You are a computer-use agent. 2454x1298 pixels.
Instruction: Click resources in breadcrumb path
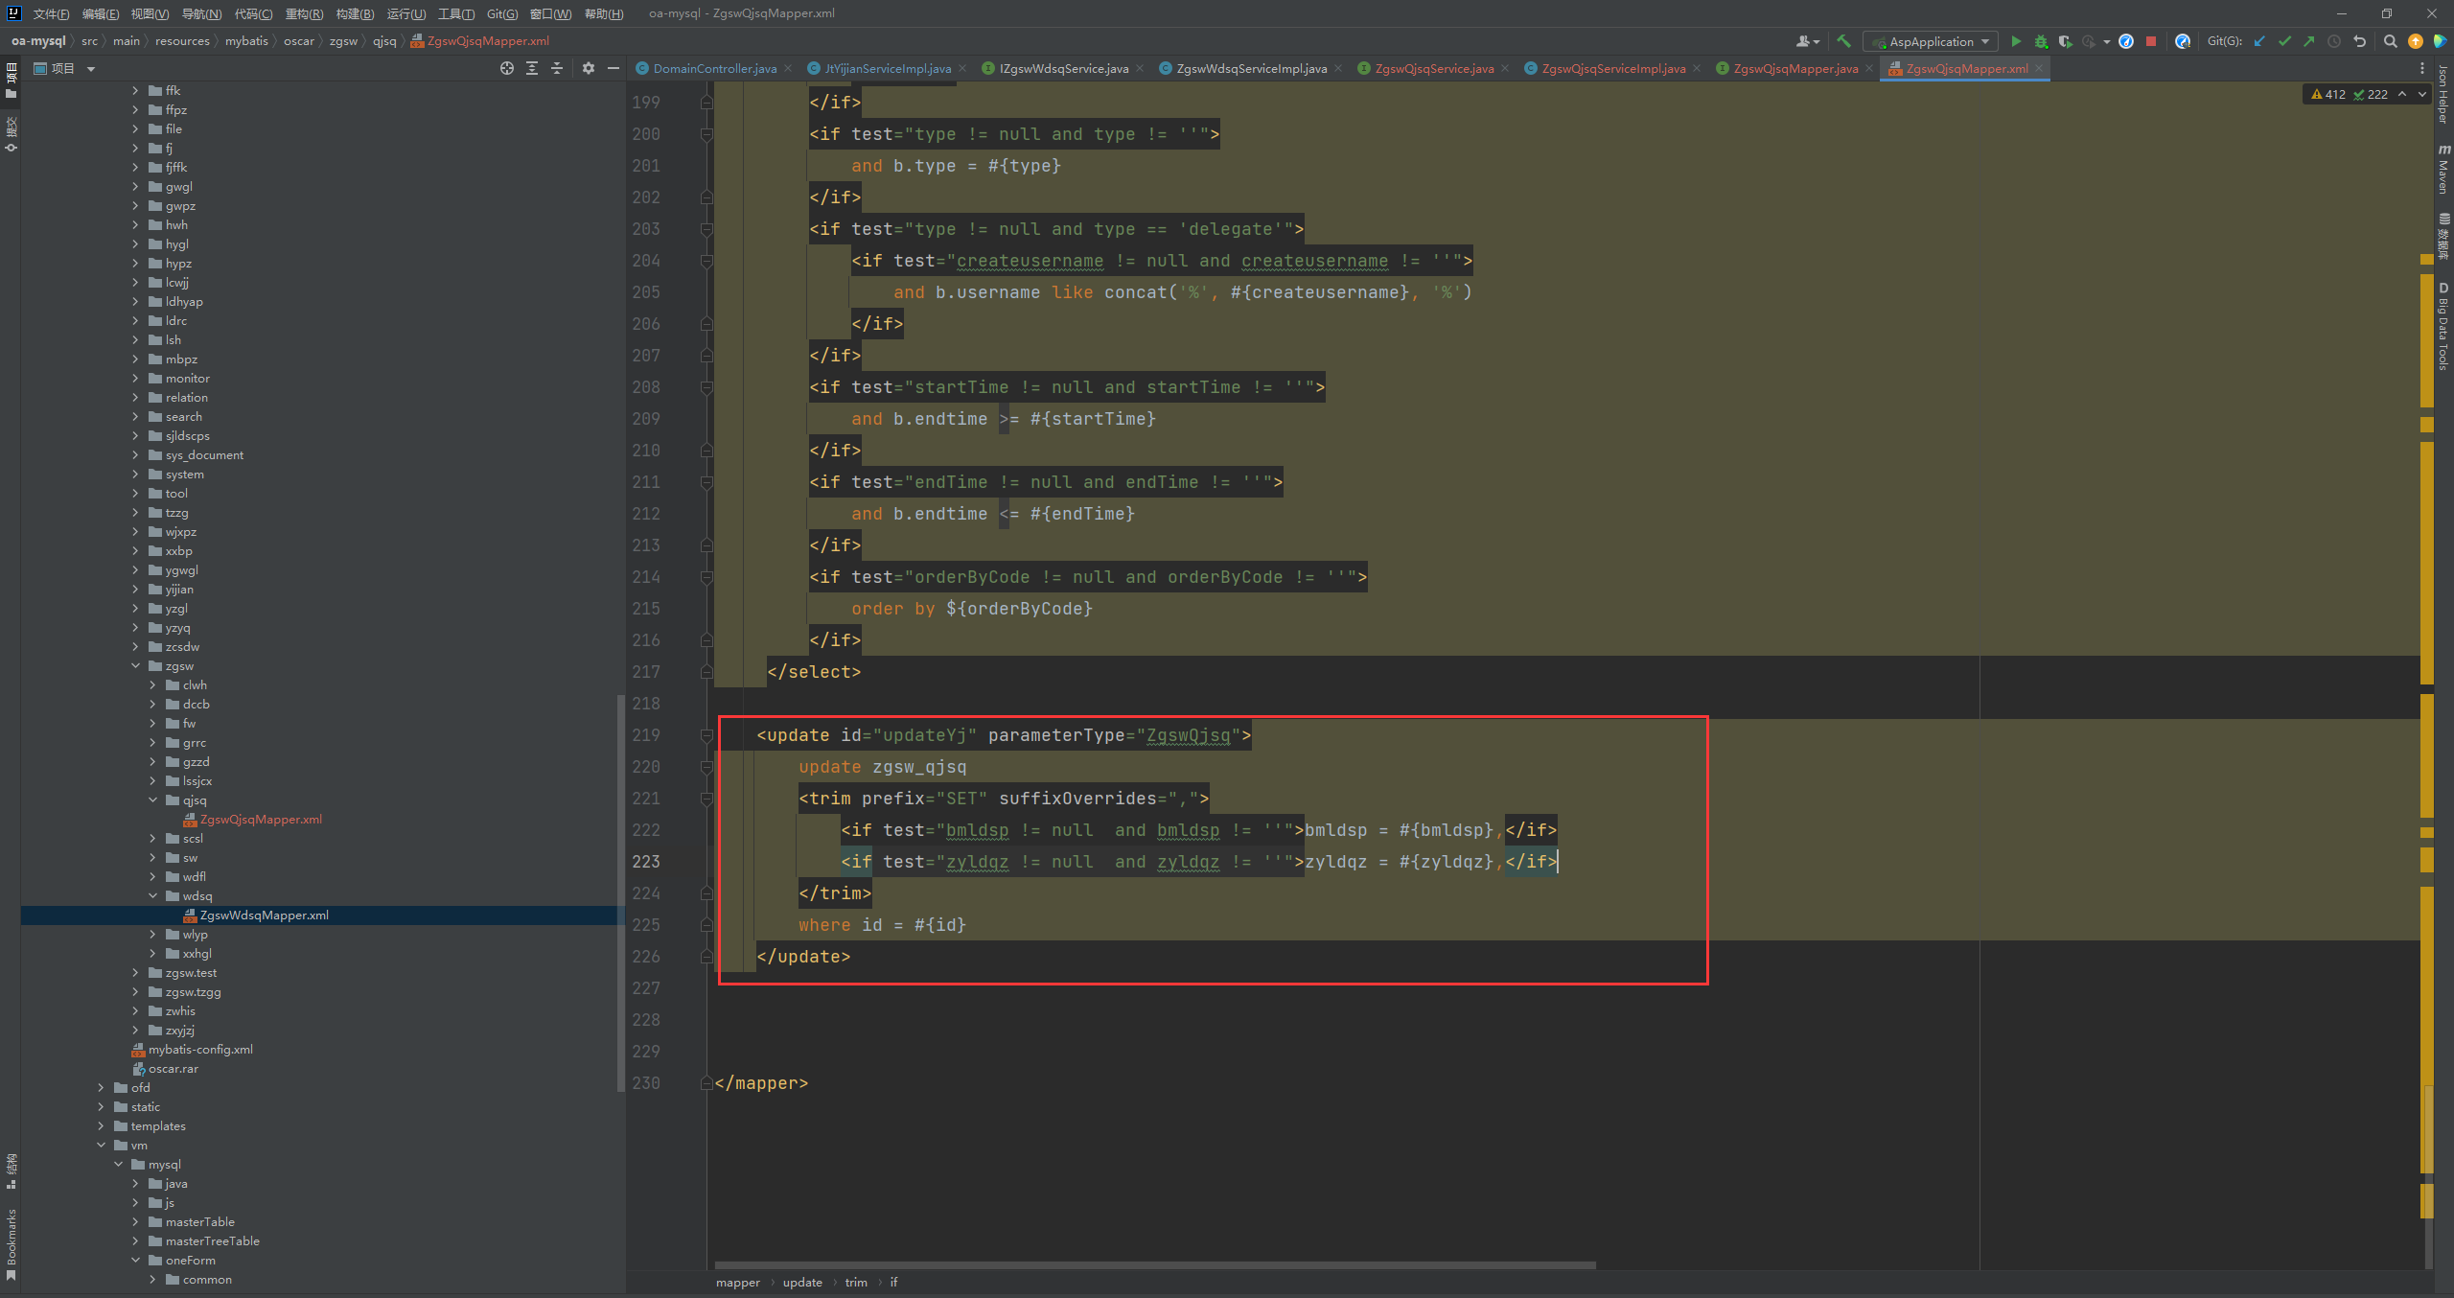pos(182,41)
